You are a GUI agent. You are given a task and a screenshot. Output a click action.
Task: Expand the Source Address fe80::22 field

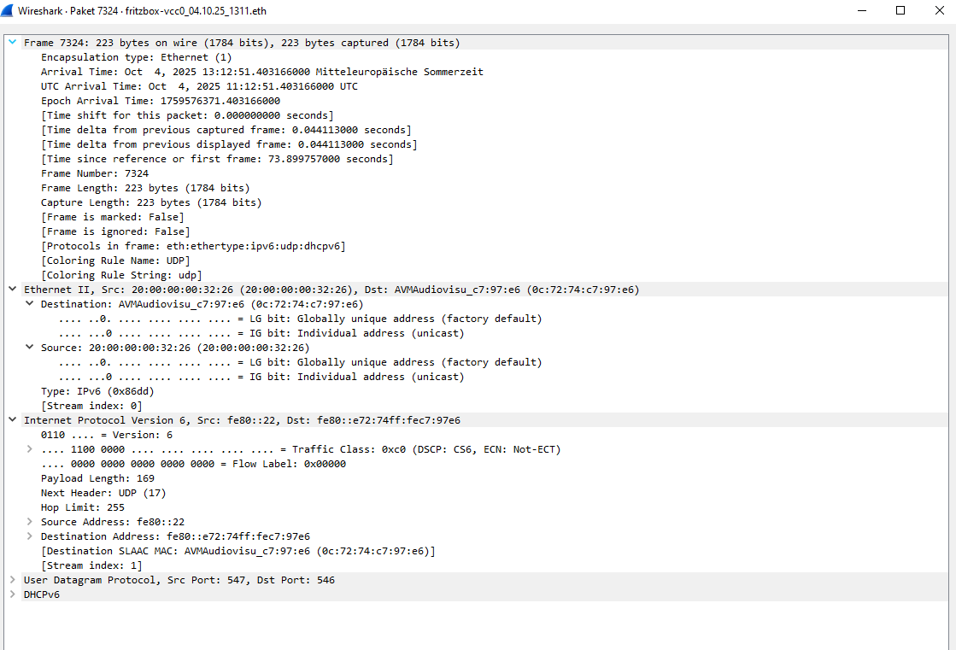[x=29, y=521]
